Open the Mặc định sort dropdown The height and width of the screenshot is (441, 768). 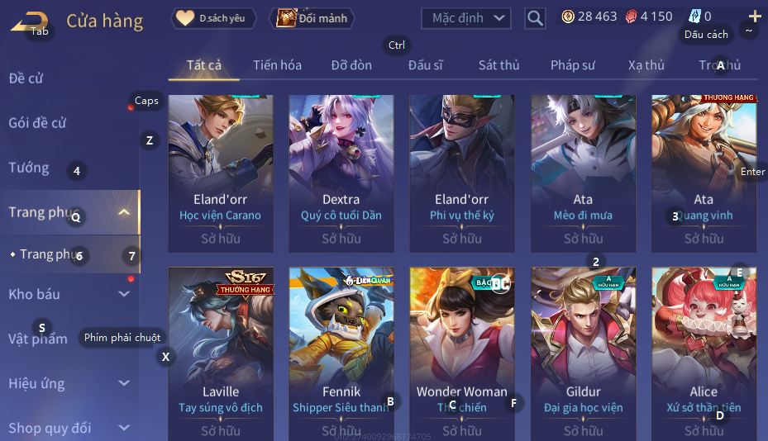point(465,19)
